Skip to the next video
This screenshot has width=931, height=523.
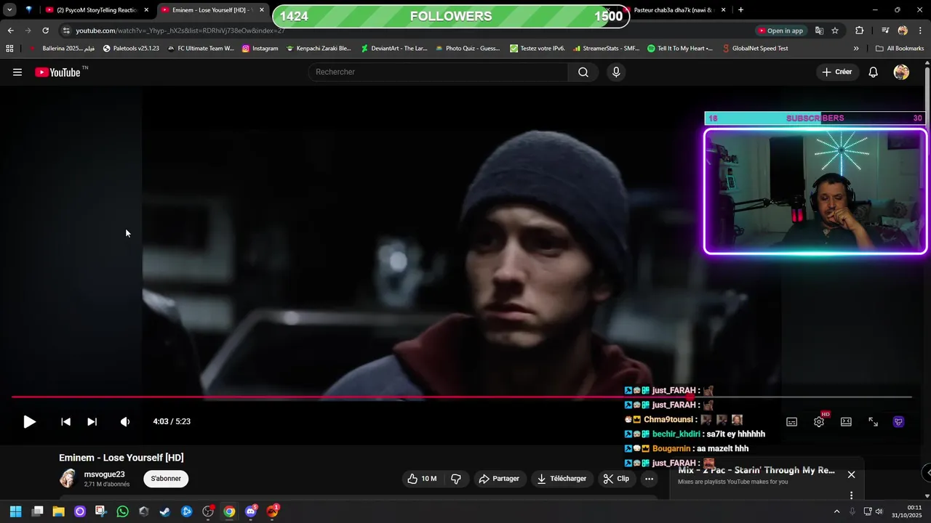(x=92, y=421)
